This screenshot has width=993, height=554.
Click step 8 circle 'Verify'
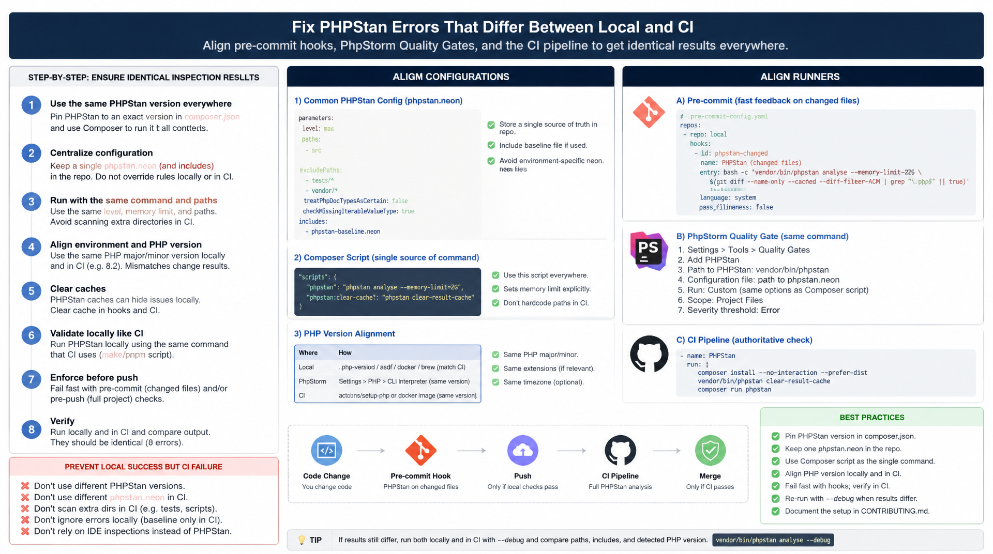pyautogui.click(x=32, y=429)
